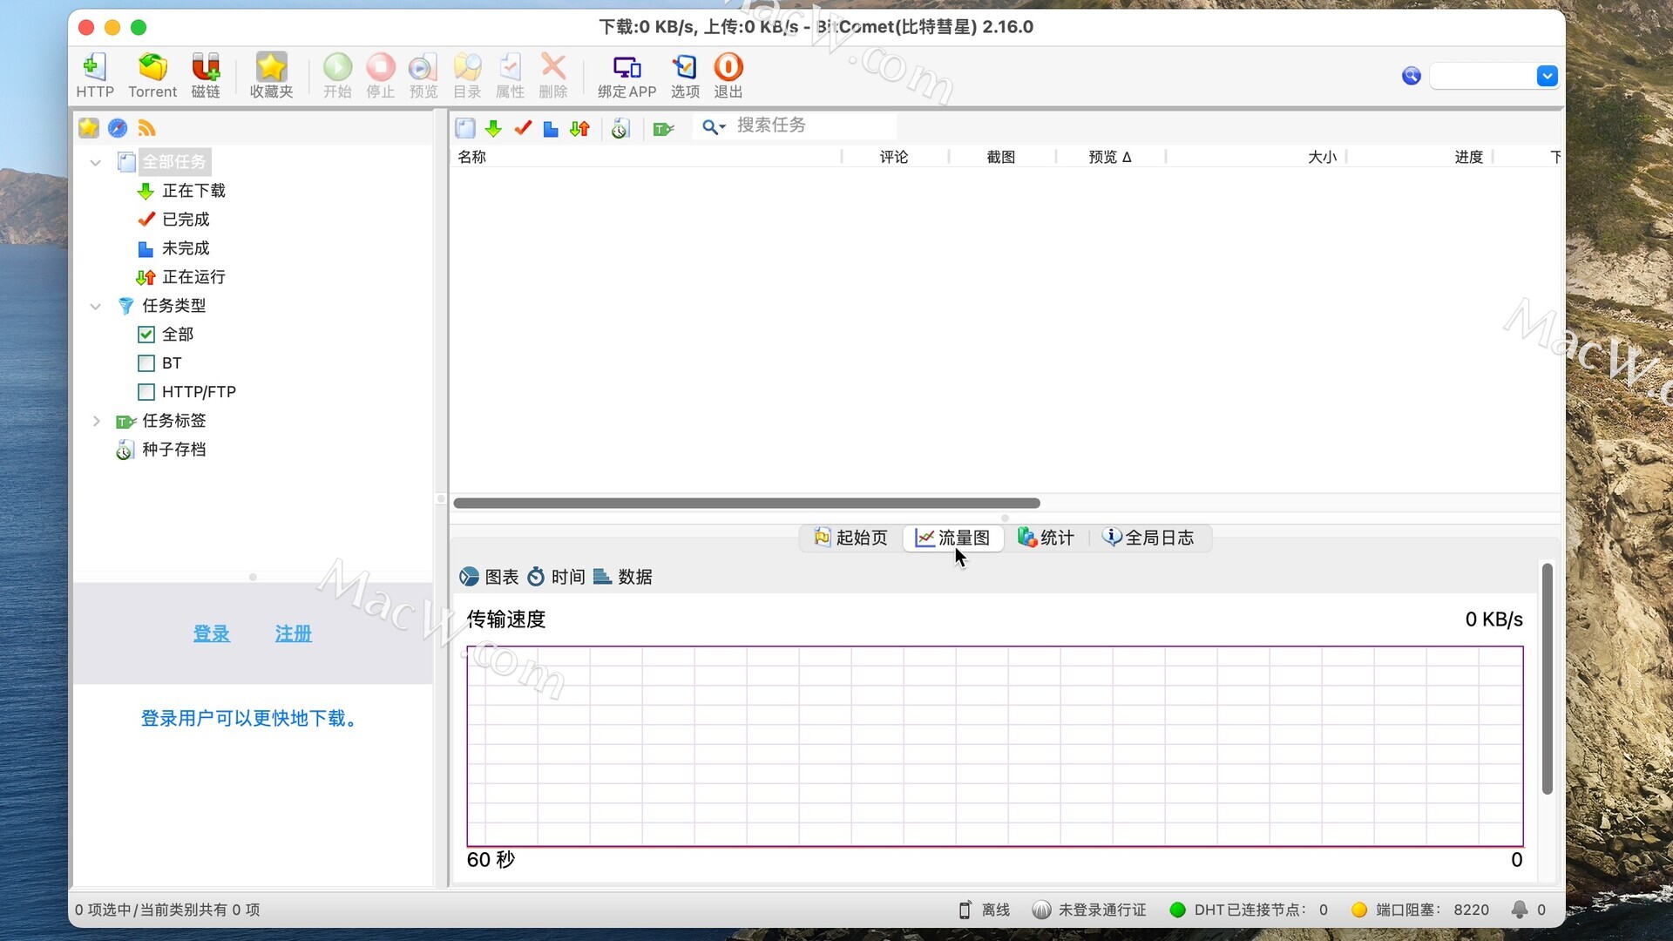The height and width of the screenshot is (941, 1673).
Task: Expand the 任务标签 tree node
Action: click(x=96, y=421)
